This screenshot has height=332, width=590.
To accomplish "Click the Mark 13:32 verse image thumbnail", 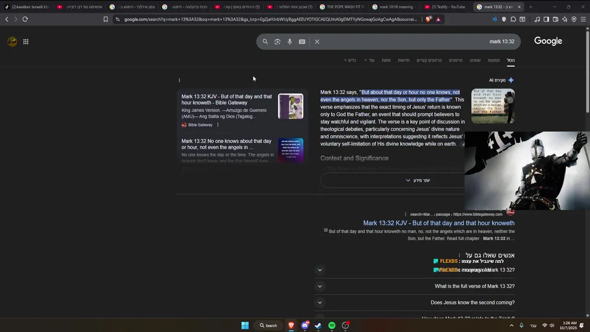I will tap(493, 106).
